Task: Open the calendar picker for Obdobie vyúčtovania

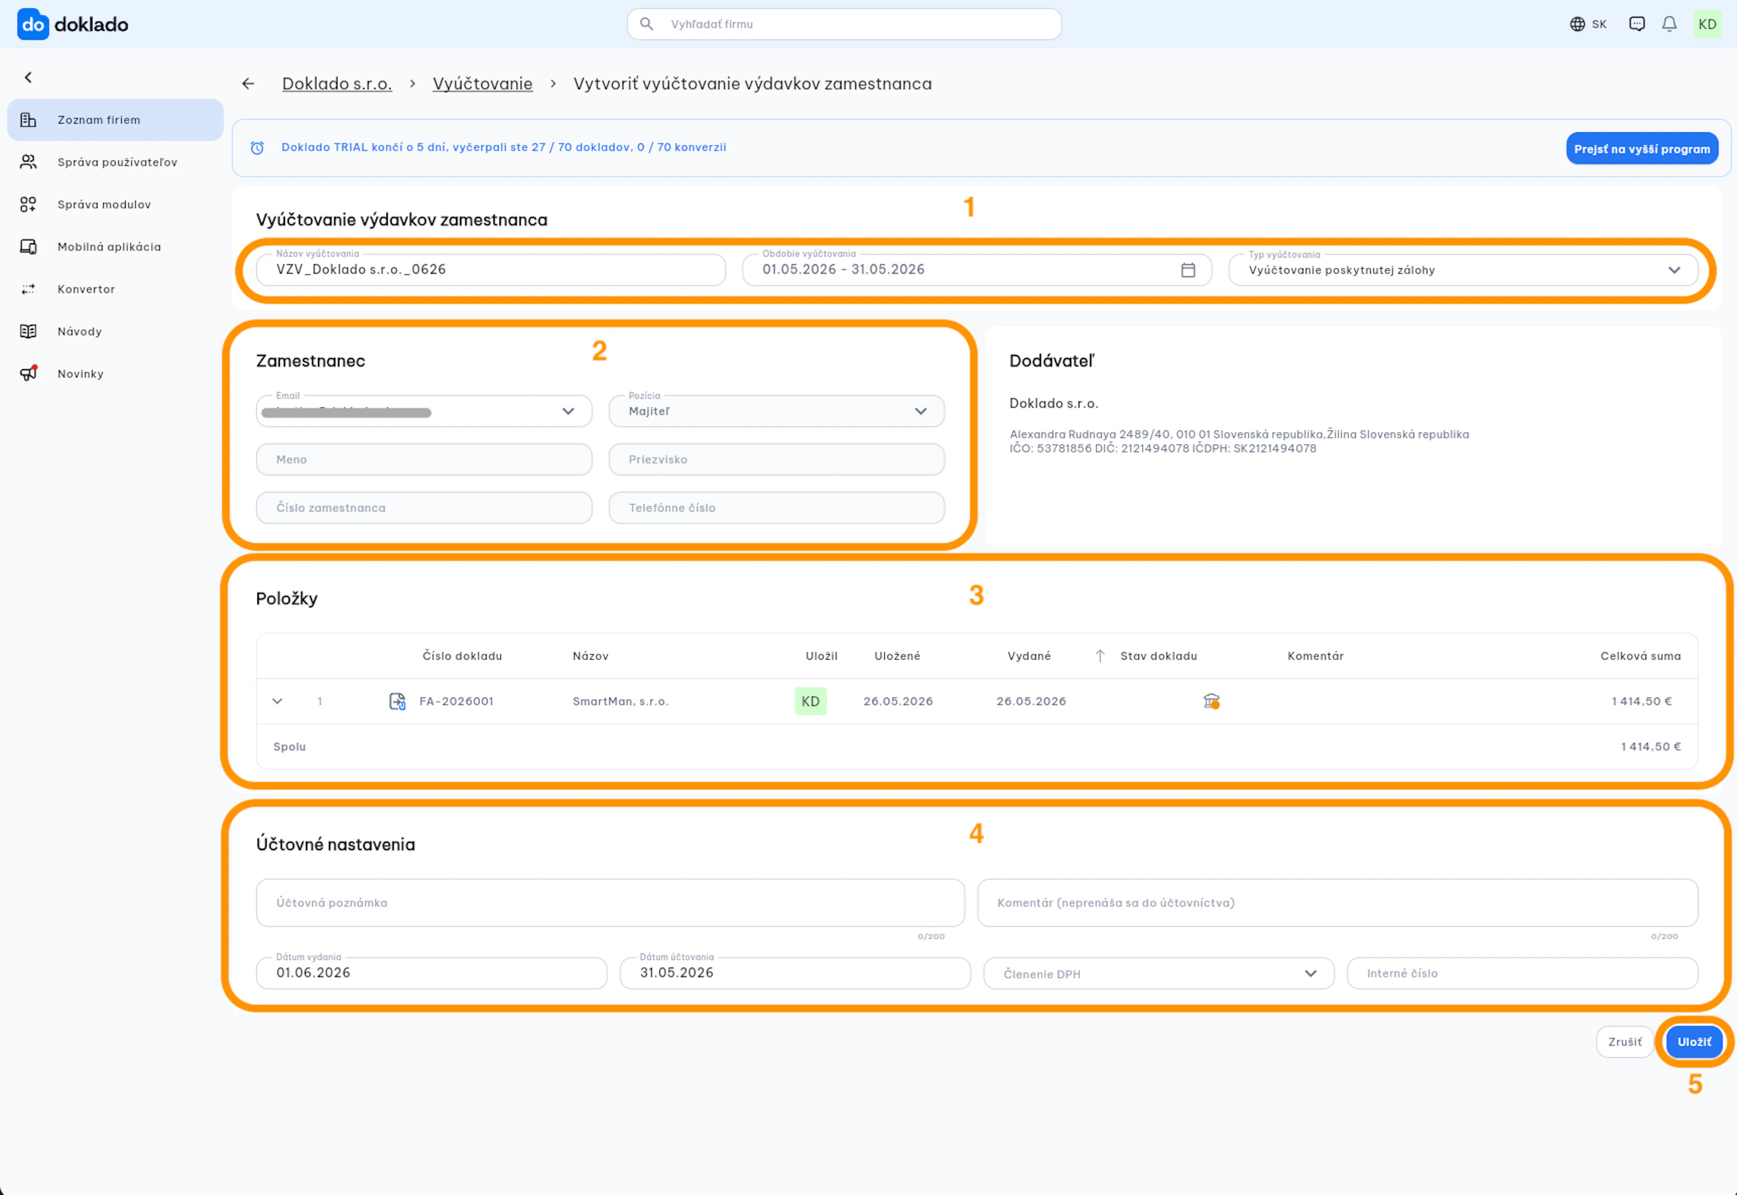Action: [1188, 269]
